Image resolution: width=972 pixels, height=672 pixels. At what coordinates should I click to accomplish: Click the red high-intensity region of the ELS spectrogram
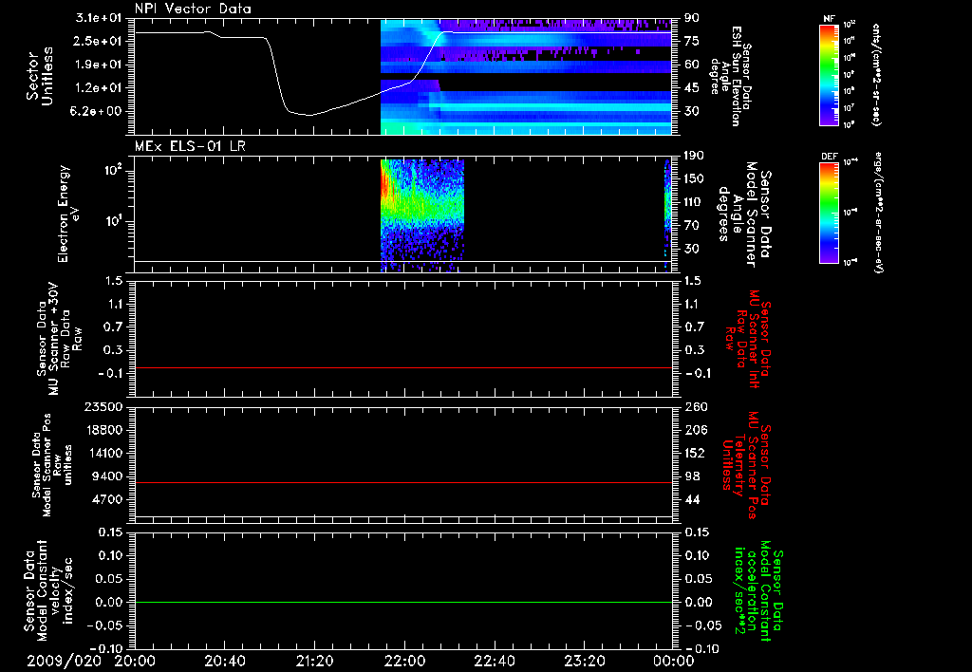pos(385,183)
